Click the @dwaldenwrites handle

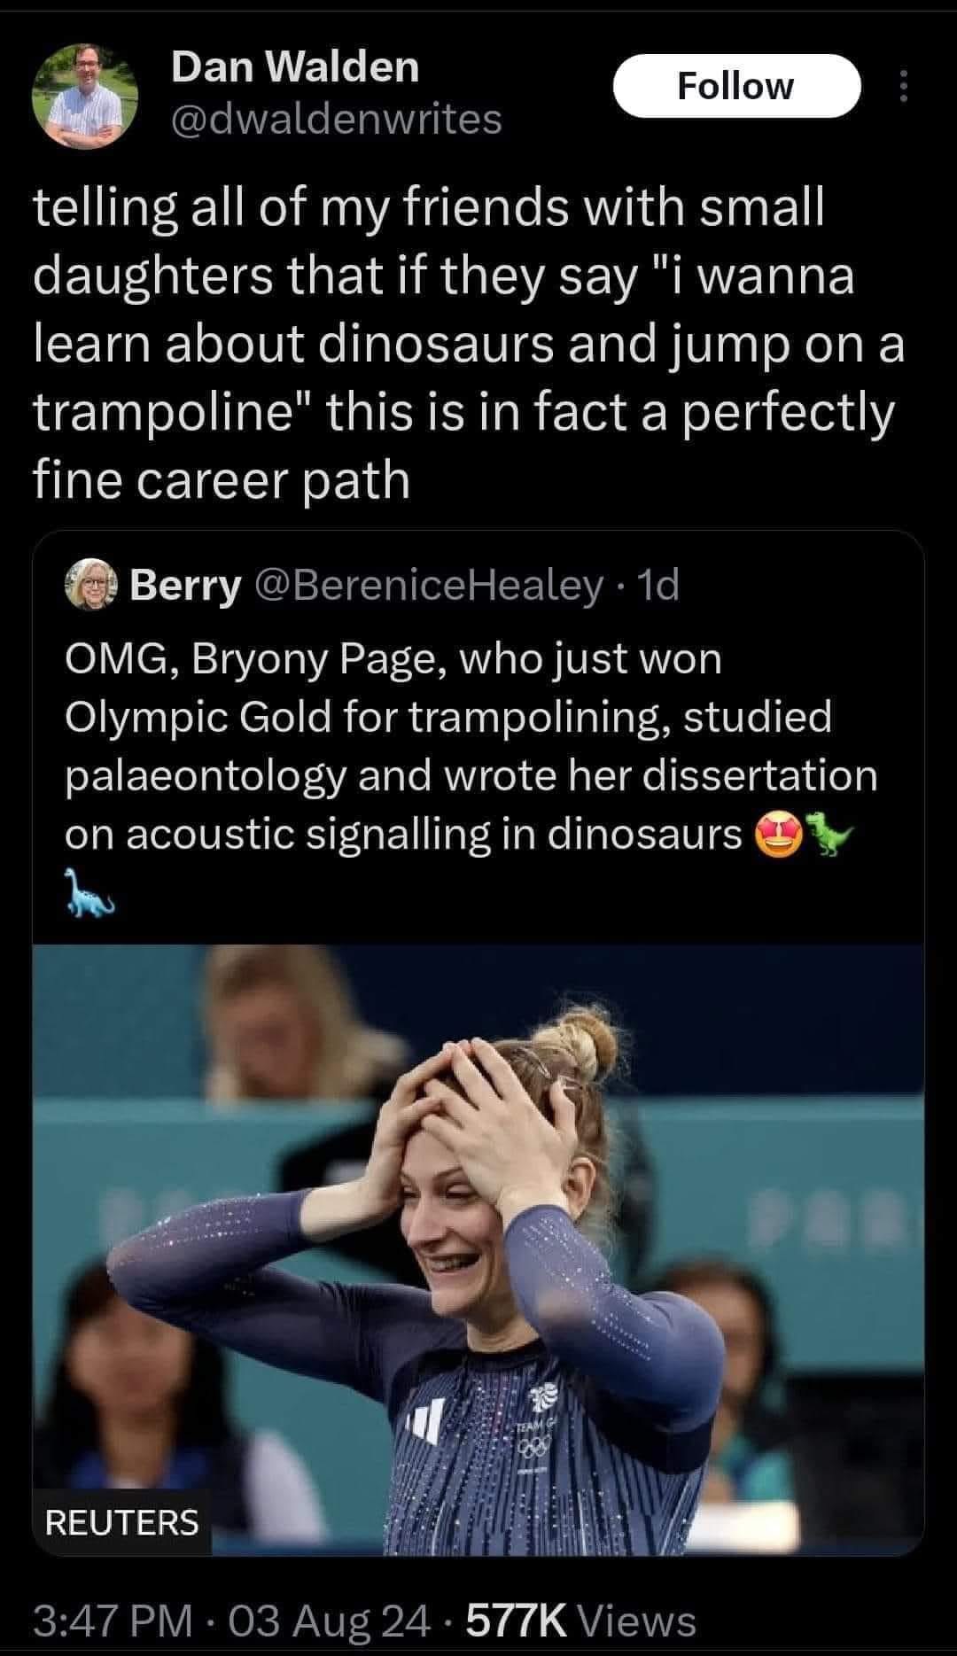(x=337, y=119)
